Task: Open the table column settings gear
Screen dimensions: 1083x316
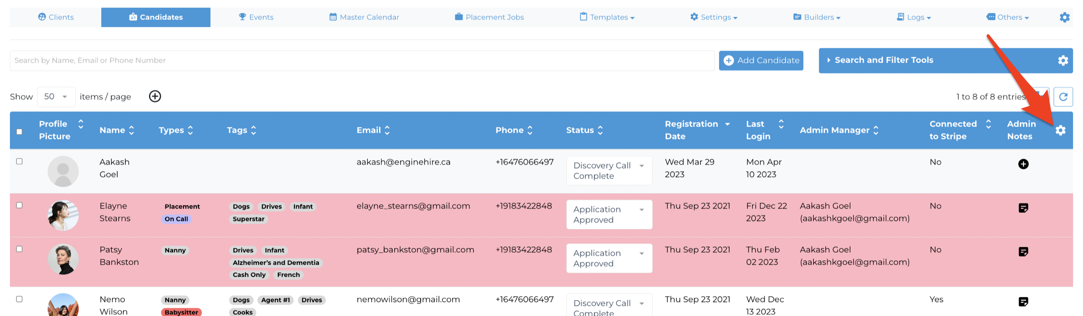Action: pos(1060,130)
